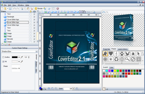Click the help question mark icon
This screenshot has height=94, width=145.
point(57,9)
